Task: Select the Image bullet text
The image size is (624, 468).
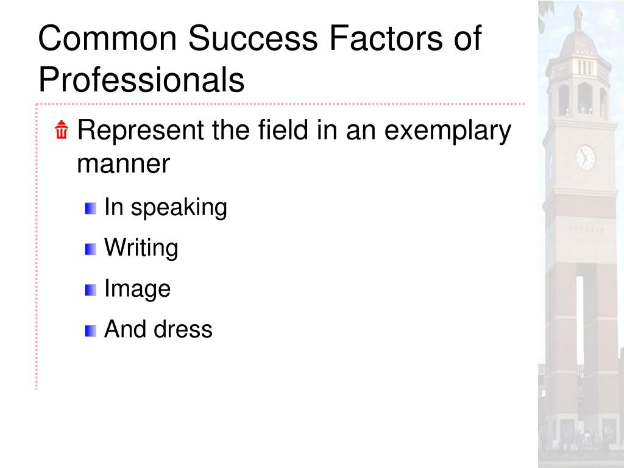Action: (137, 288)
